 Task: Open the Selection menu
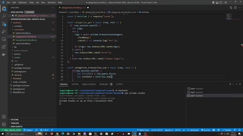coord(23,3)
